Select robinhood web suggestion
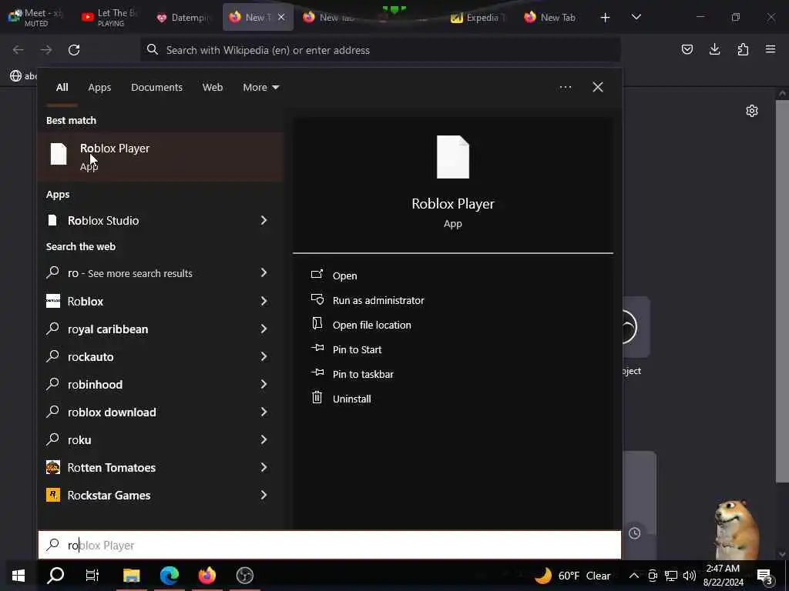The image size is (789, 591). click(x=95, y=385)
